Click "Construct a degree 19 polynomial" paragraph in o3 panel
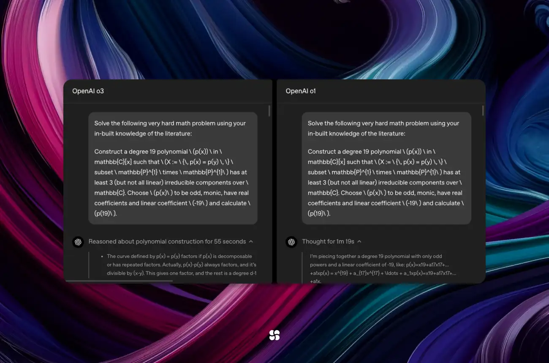This screenshot has width=549, height=363. 173,182
